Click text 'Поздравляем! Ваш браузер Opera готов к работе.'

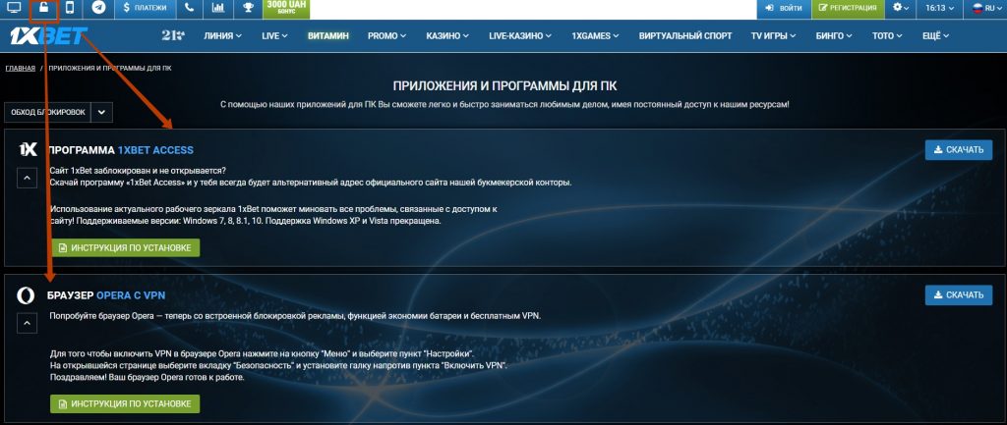coord(148,377)
